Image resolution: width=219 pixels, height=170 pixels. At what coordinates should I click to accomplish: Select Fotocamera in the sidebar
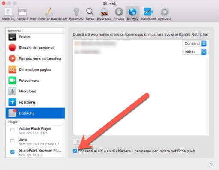pos(35,81)
